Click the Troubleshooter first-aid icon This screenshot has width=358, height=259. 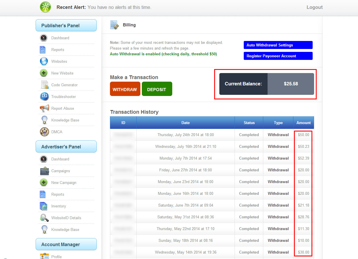pos(44,97)
